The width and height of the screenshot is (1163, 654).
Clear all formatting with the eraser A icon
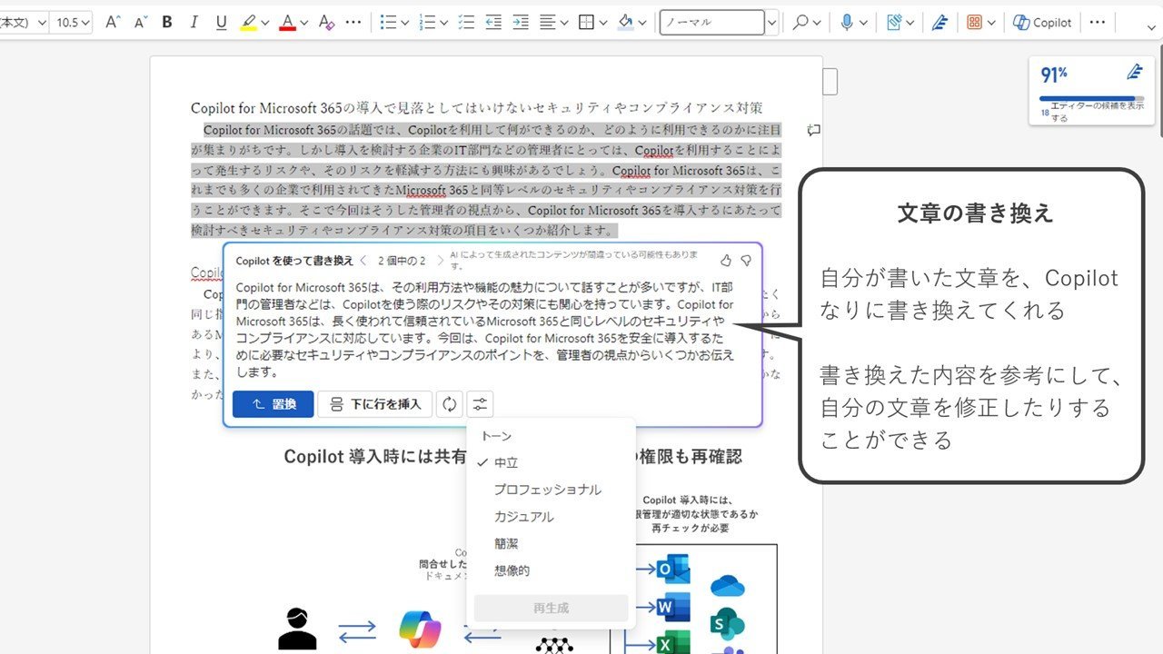[x=327, y=22]
